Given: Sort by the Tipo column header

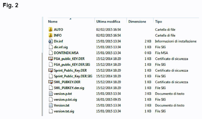Looking at the screenshot, I should pos(159,22).
